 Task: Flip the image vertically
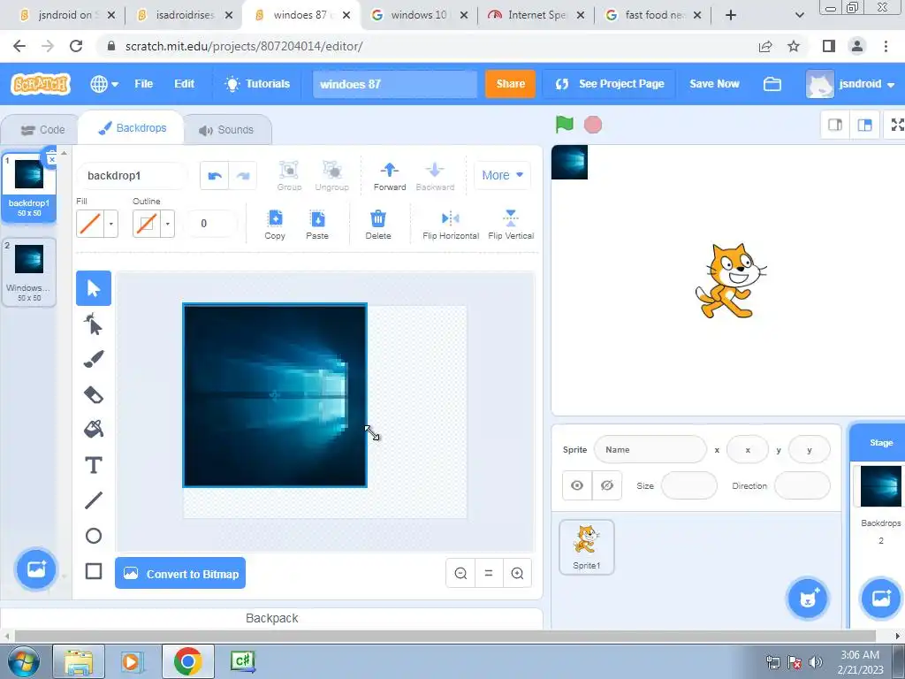[x=511, y=224]
